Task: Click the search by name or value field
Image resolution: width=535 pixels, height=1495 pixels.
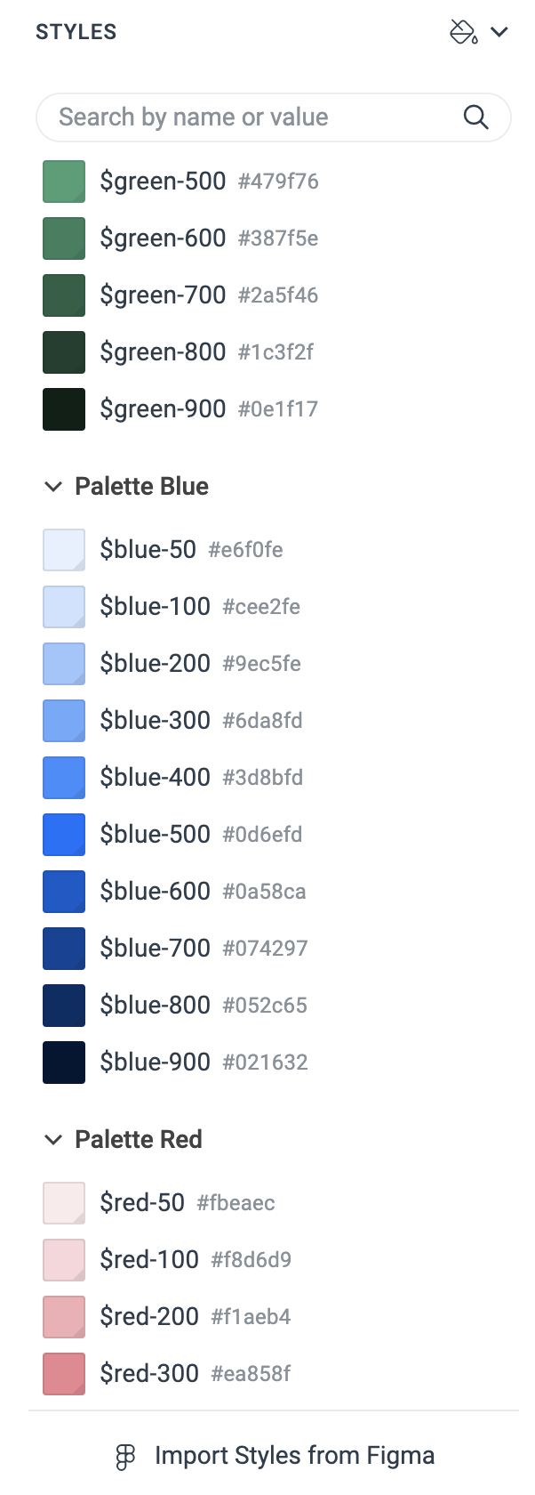Action: [249, 117]
